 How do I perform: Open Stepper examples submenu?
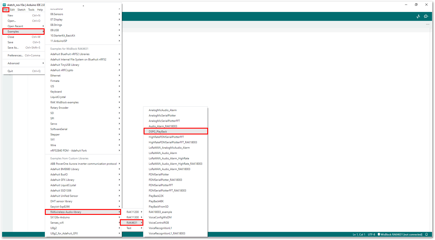(84, 134)
